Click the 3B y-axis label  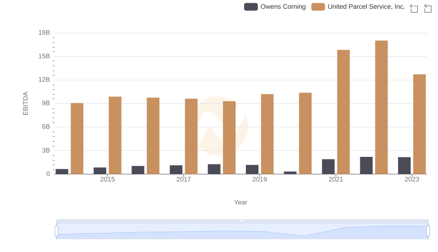(46, 150)
